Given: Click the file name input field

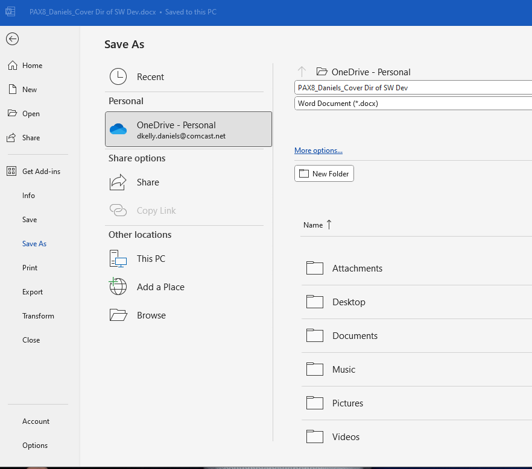Looking at the screenshot, I should pos(413,87).
